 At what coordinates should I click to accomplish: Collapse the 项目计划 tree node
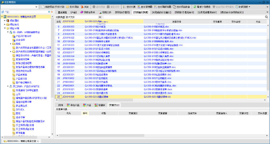coord(5,28)
